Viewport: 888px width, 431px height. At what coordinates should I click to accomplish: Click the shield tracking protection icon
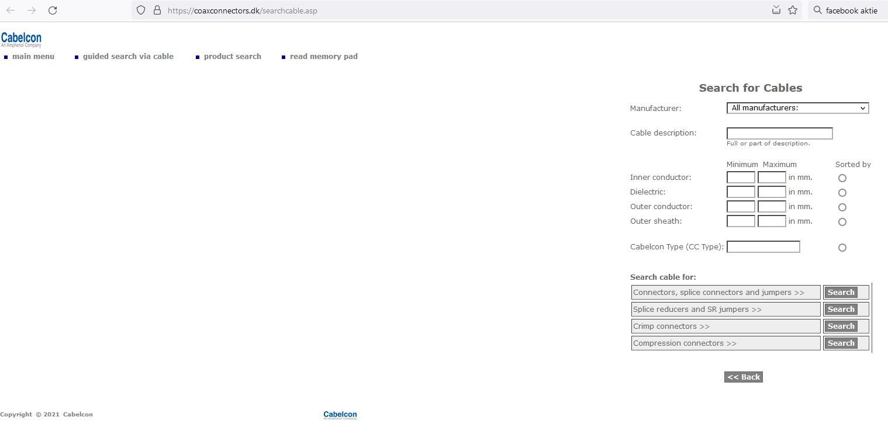coord(140,11)
